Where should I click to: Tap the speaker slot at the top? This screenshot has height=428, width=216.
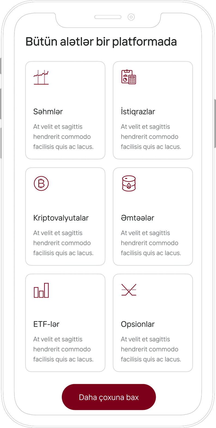(108, 17)
